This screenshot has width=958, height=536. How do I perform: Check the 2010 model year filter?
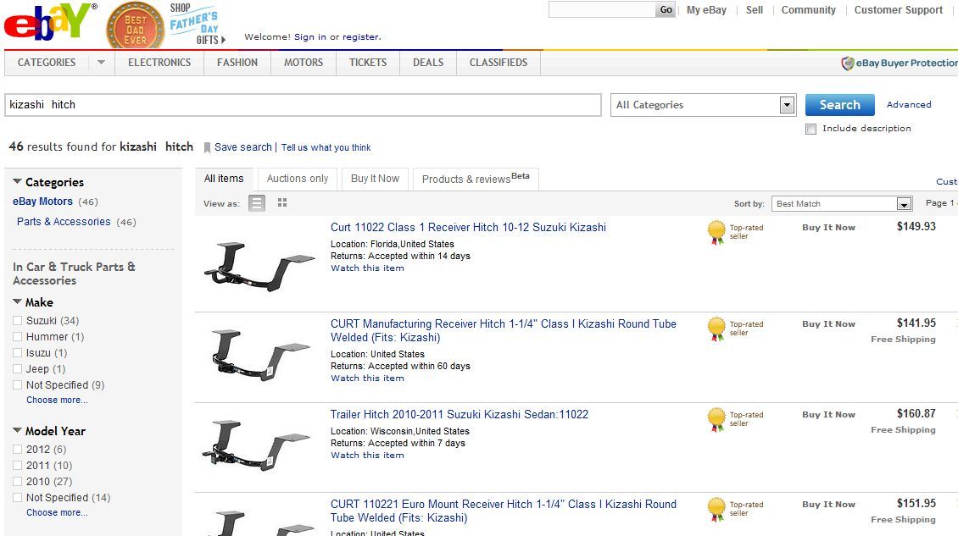[x=18, y=481]
